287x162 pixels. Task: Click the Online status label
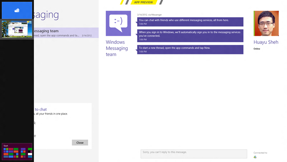point(257,49)
